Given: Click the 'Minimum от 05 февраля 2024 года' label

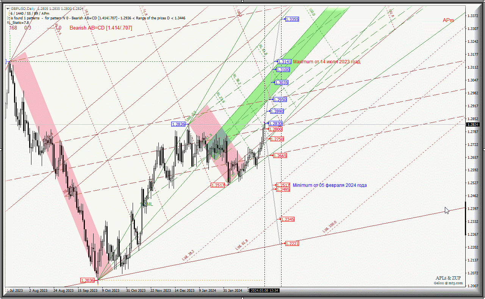Looking at the screenshot, I should [x=330, y=185].
